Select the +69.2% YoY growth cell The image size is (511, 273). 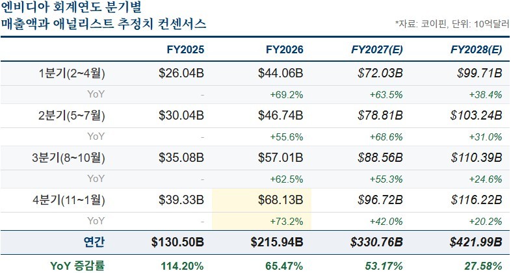(x=287, y=94)
